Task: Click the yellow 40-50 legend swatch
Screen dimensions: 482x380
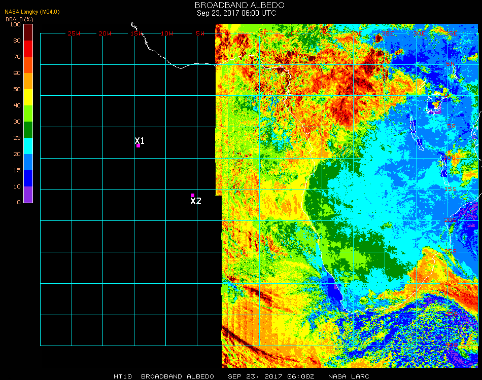Action: pos(28,97)
